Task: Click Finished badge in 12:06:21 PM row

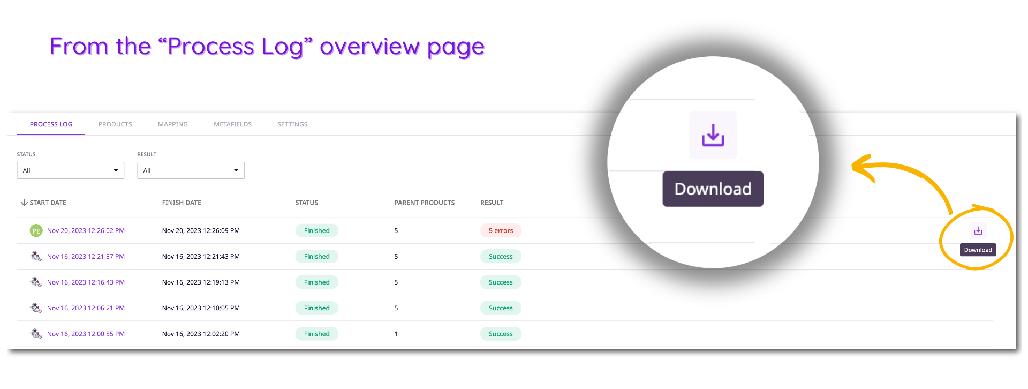Action: pos(317,308)
